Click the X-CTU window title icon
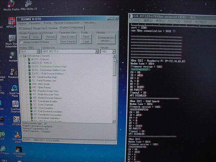Screen dimensions: 216x162 click(x=19, y=19)
